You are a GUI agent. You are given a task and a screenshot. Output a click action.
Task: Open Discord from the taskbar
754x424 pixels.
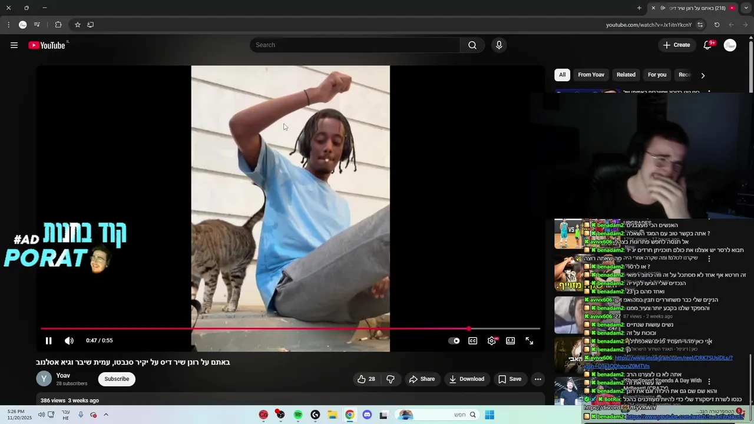click(367, 415)
